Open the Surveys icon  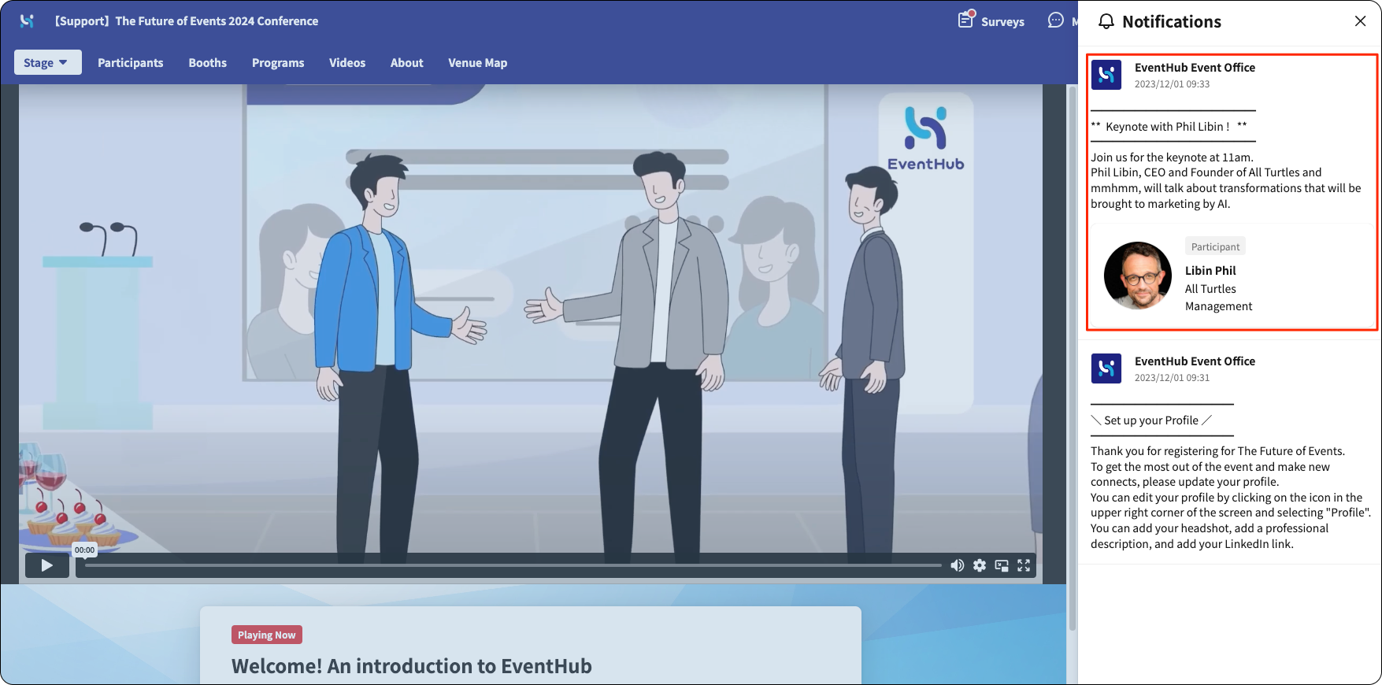click(x=966, y=20)
